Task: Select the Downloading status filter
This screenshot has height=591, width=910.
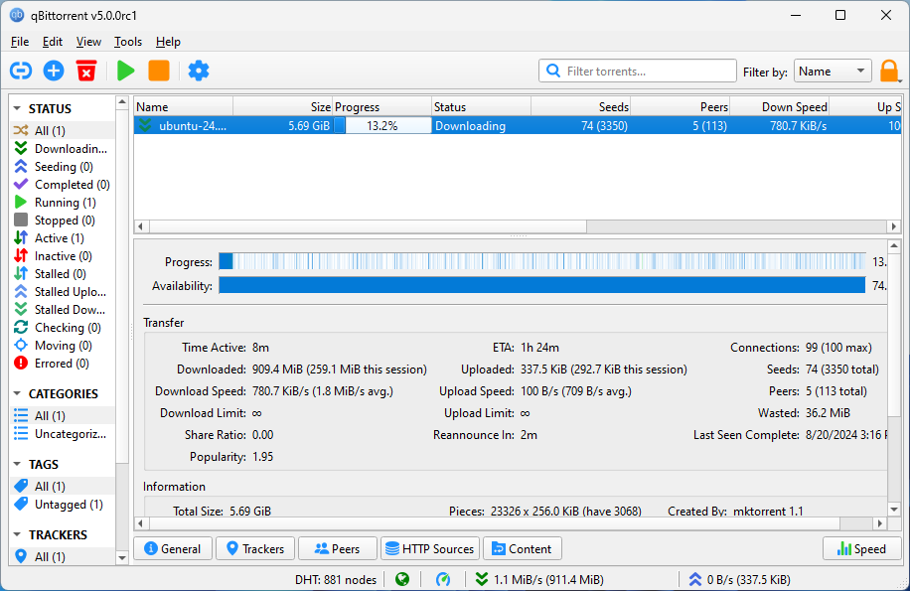Action: coord(61,148)
